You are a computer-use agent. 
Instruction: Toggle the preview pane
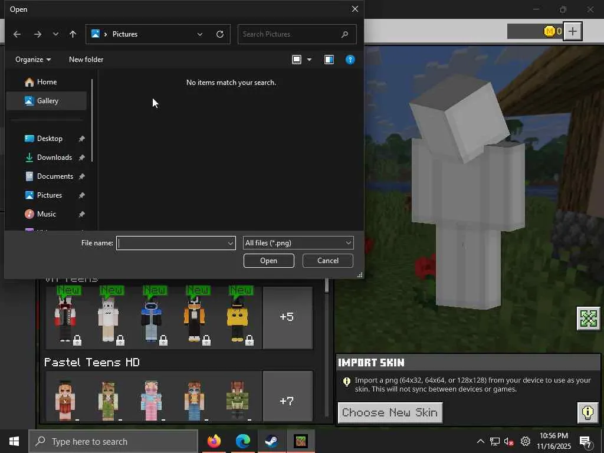click(x=329, y=60)
